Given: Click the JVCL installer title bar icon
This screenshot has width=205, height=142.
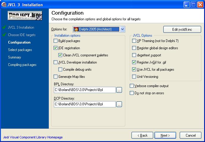Looking at the screenshot, I should [4, 5].
